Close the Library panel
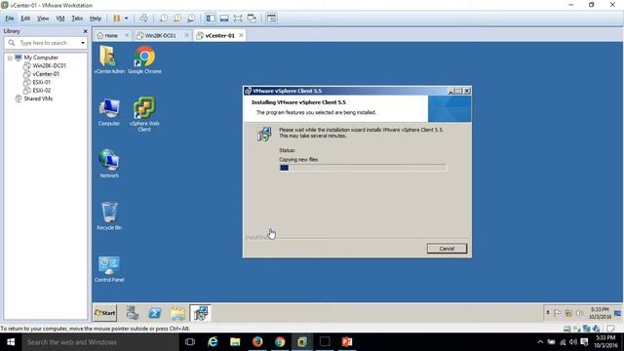 (x=85, y=31)
